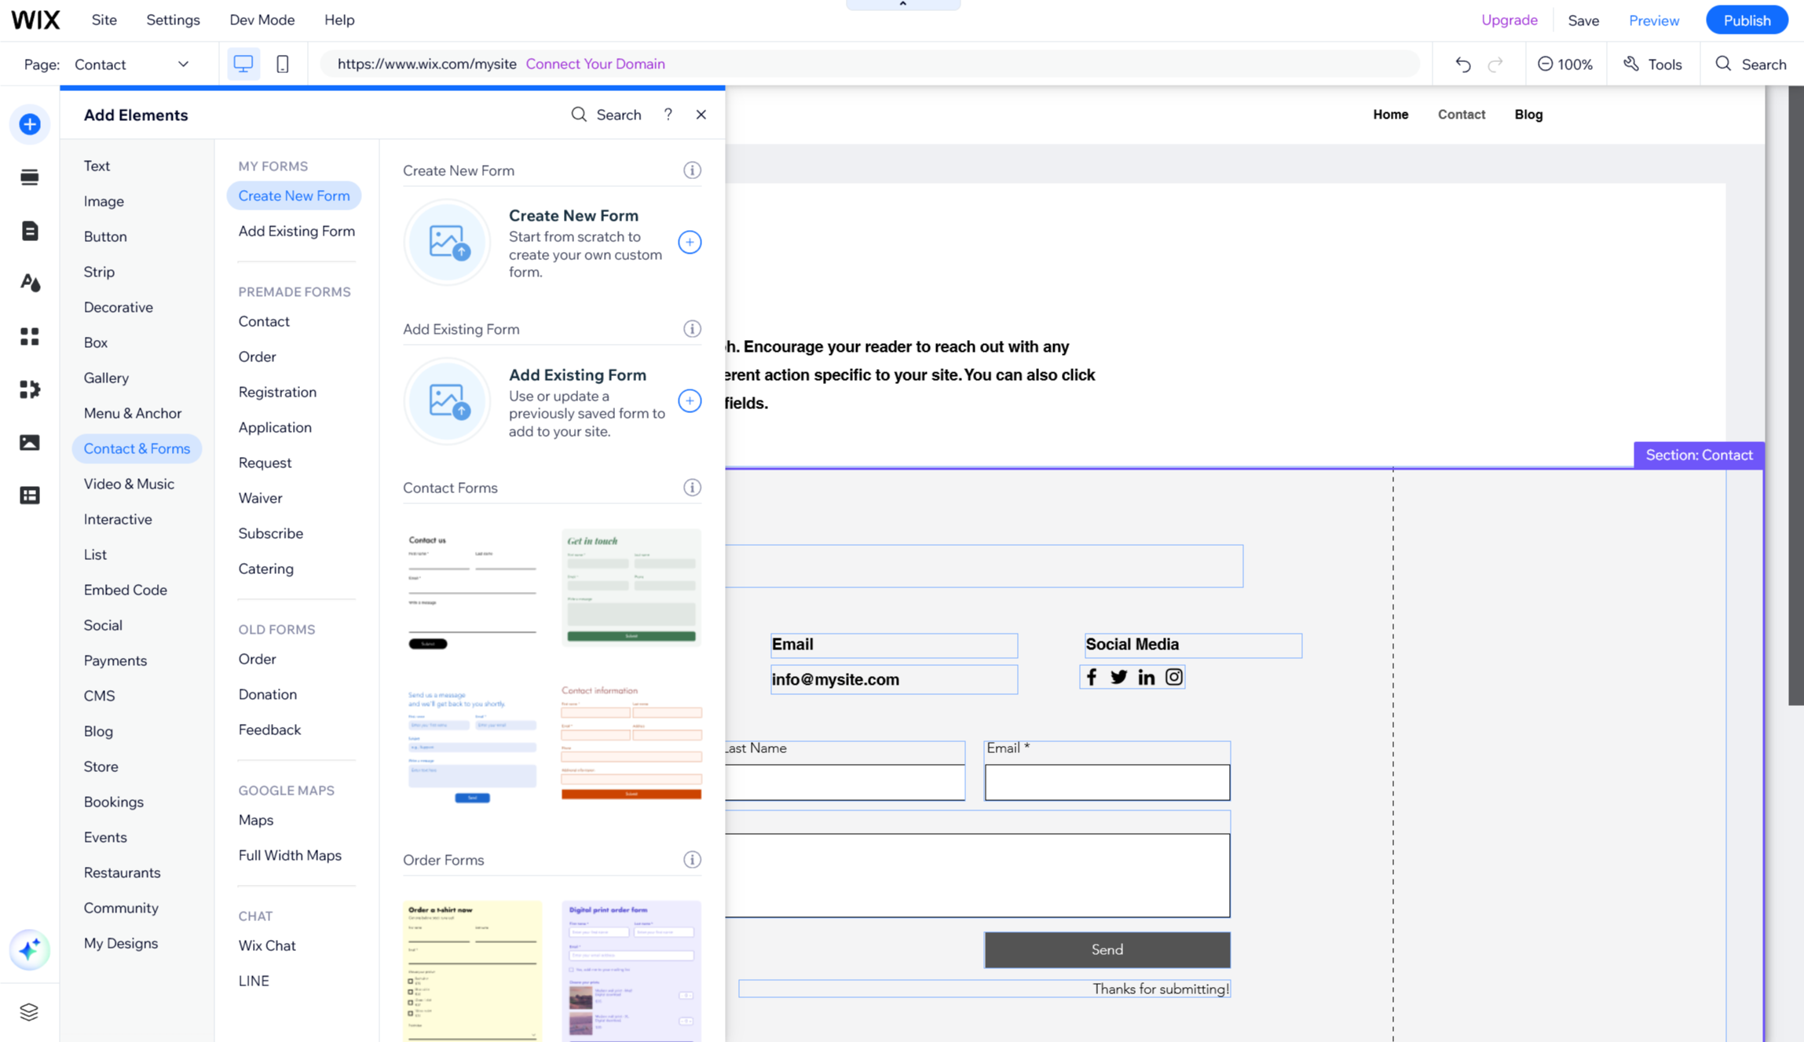
Task: Search within the Add Elements panel
Action: pyautogui.click(x=606, y=115)
